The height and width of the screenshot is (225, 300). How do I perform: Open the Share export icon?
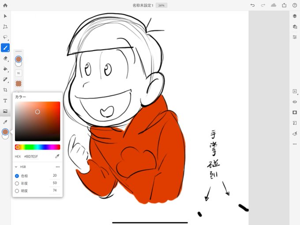coord(284,5)
